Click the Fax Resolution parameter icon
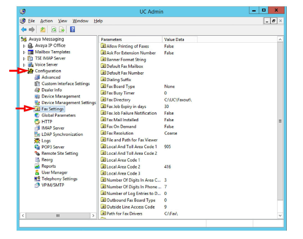The width and height of the screenshot is (303, 239). (x=103, y=133)
